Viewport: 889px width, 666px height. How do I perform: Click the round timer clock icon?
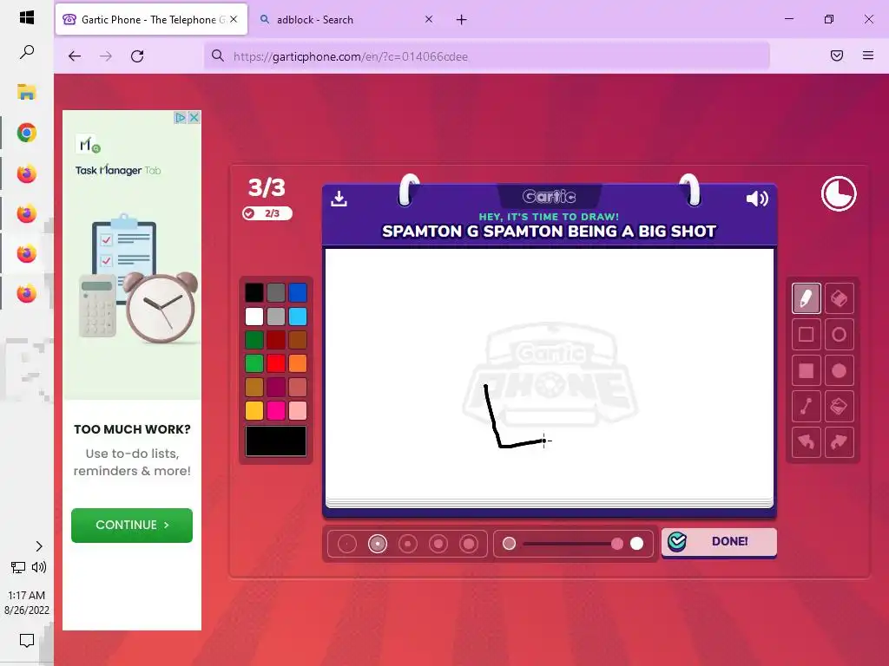839,193
